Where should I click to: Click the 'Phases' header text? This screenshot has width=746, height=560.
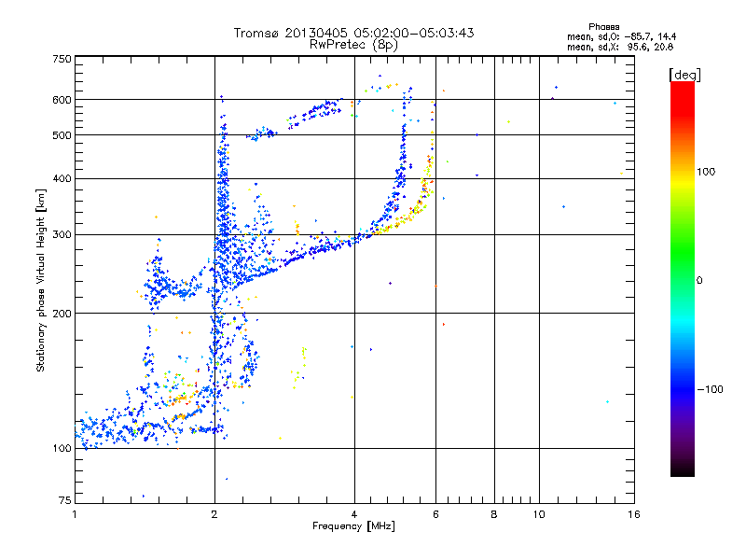[603, 27]
